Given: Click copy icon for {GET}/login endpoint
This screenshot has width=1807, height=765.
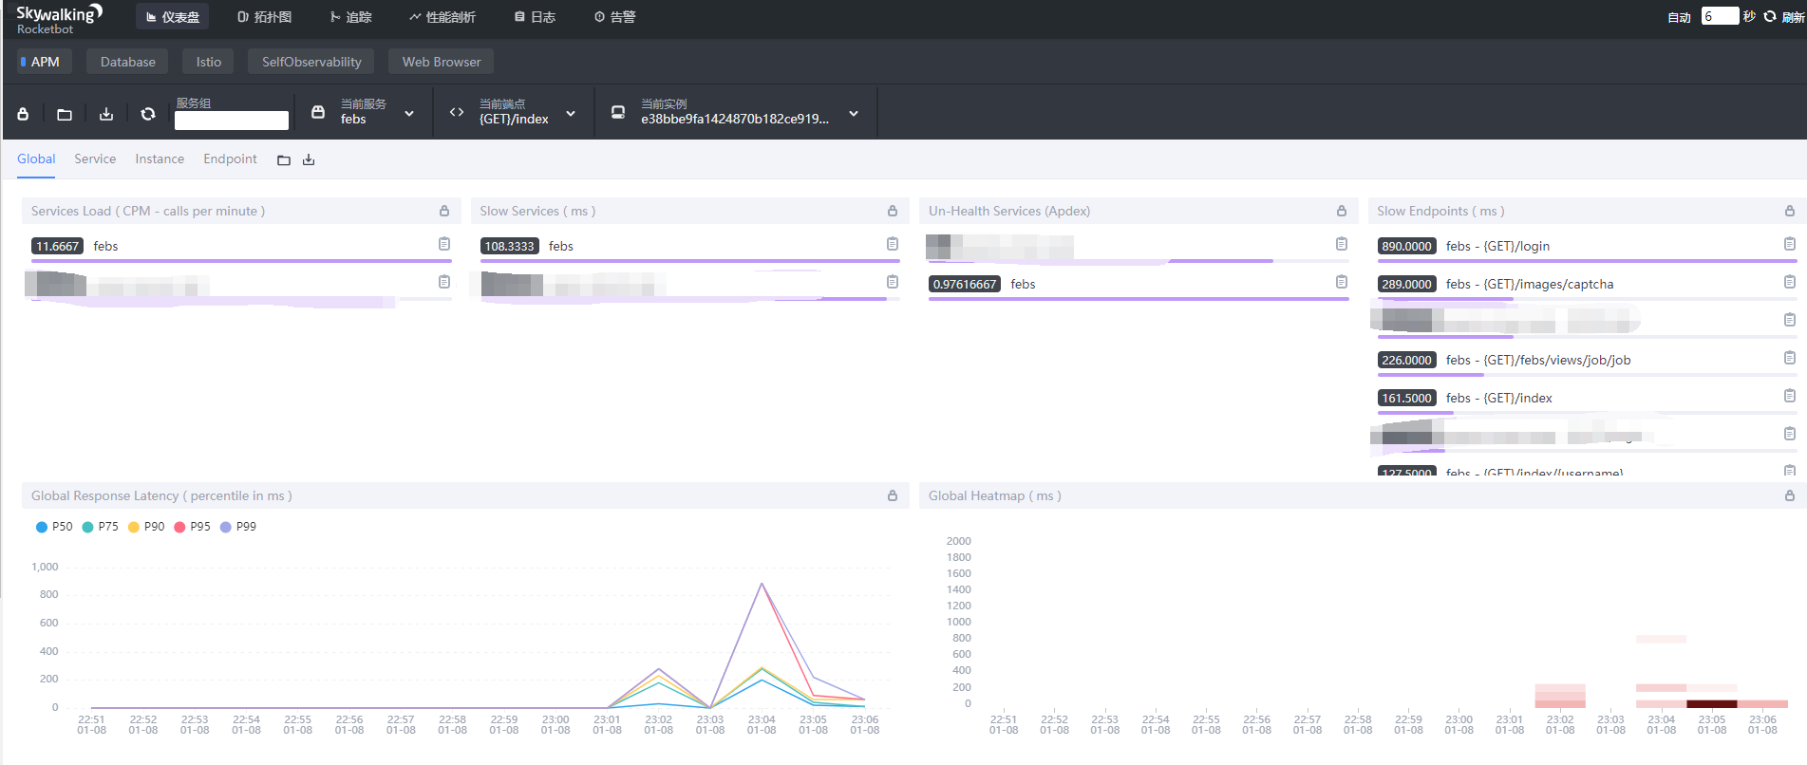Looking at the screenshot, I should click(1790, 244).
